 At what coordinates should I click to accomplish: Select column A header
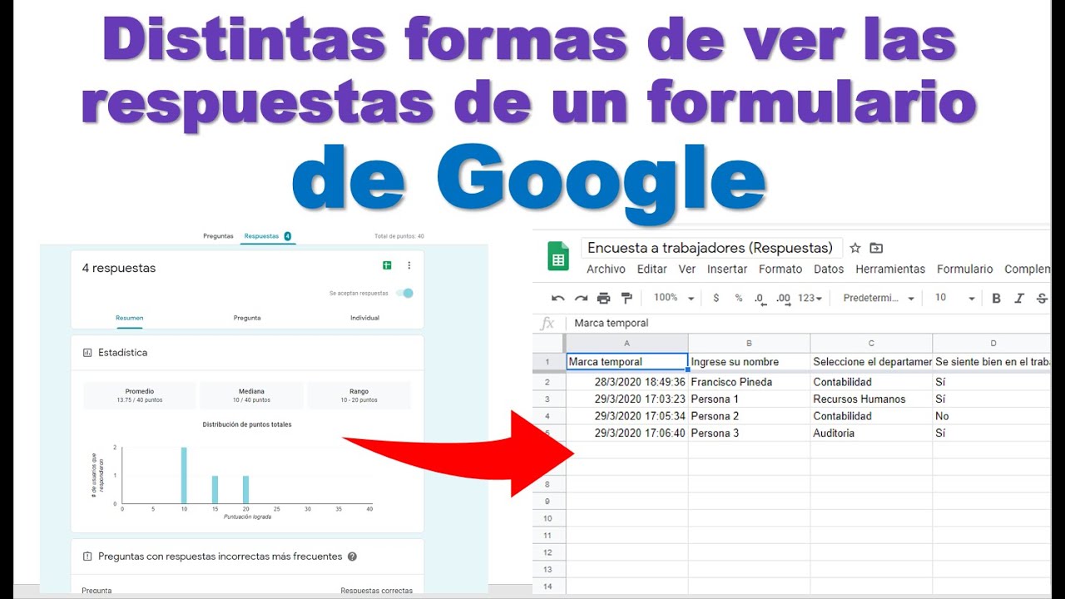coord(627,343)
